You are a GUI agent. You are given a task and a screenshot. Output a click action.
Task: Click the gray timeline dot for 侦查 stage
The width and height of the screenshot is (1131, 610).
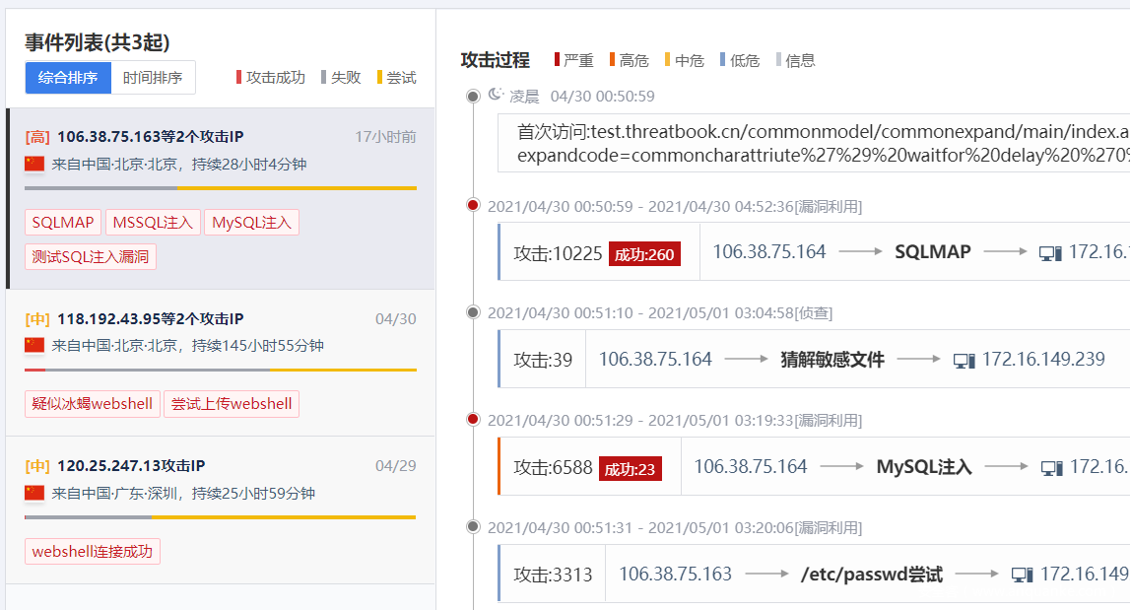[x=473, y=312]
